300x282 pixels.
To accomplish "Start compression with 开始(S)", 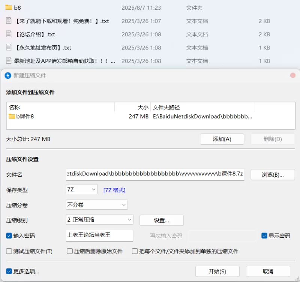I will 217,271.
